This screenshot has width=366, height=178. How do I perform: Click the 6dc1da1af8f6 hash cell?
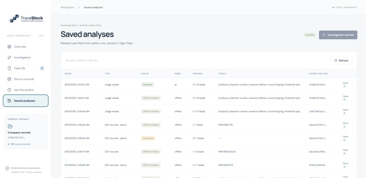tap(317, 152)
